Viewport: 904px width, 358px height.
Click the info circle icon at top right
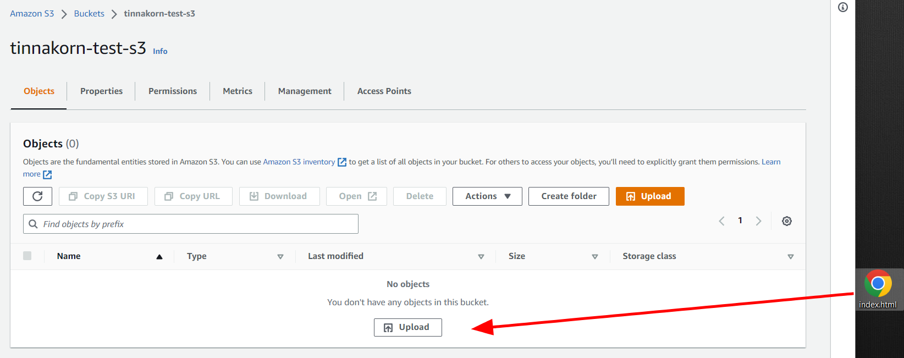tap(843, 7)
